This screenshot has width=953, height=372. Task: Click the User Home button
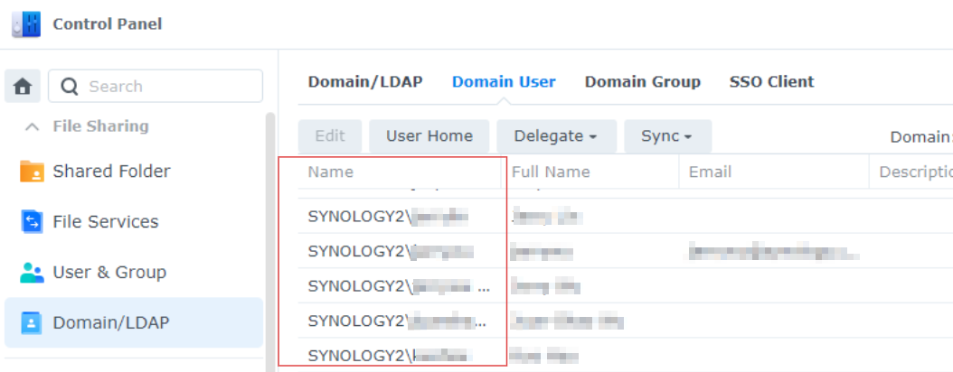(429, 136)
